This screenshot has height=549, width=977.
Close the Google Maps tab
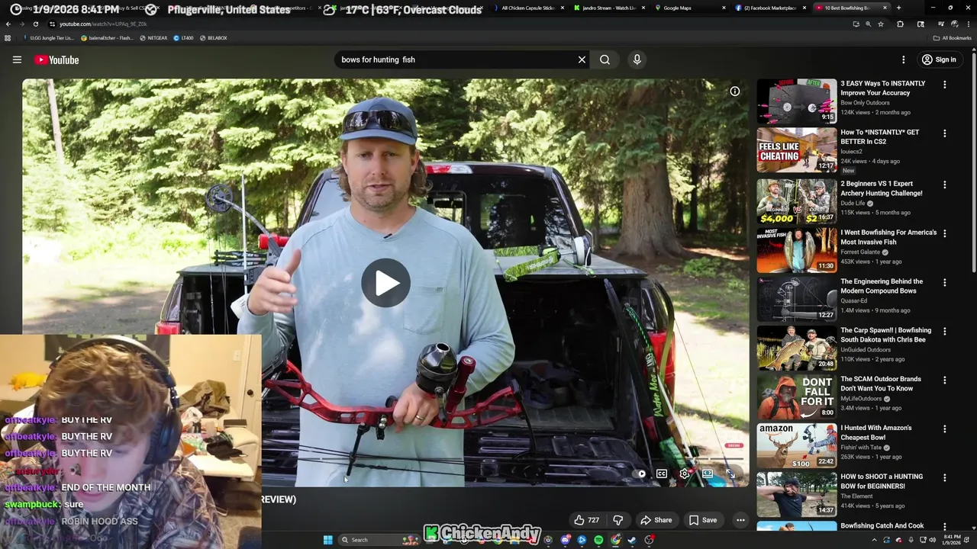(724, 8)
